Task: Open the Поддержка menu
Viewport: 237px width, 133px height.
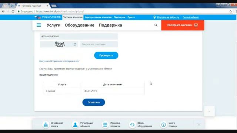Action: click(110, 25)
